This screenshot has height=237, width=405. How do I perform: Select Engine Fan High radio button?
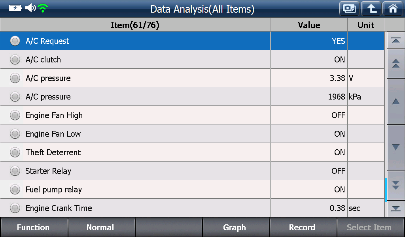point(15,115)
